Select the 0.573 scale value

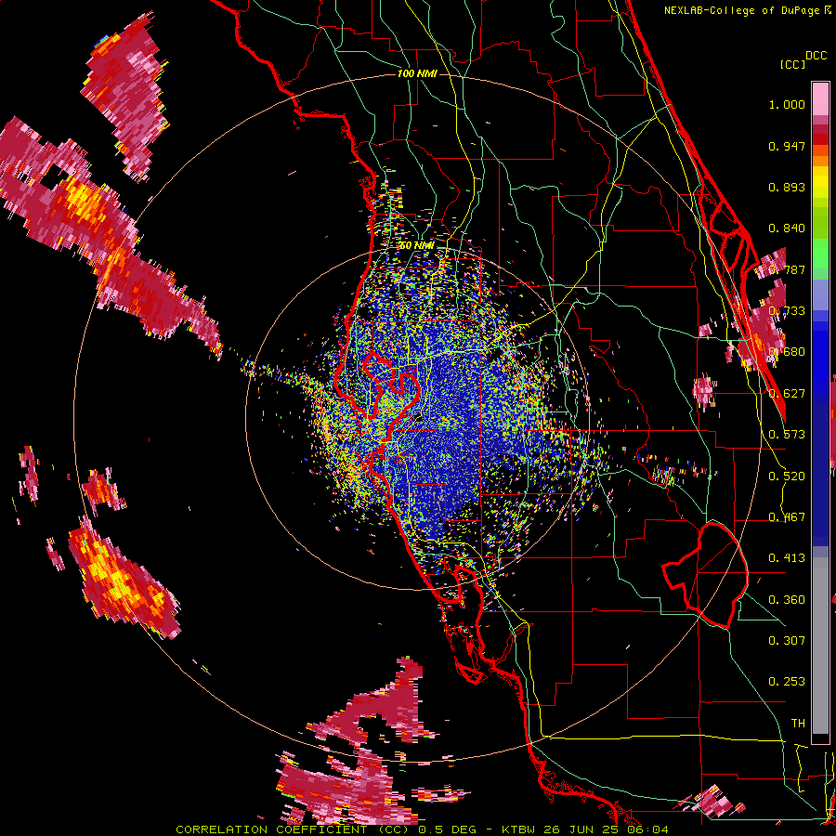pyautogui.click(x=787, y=435)
